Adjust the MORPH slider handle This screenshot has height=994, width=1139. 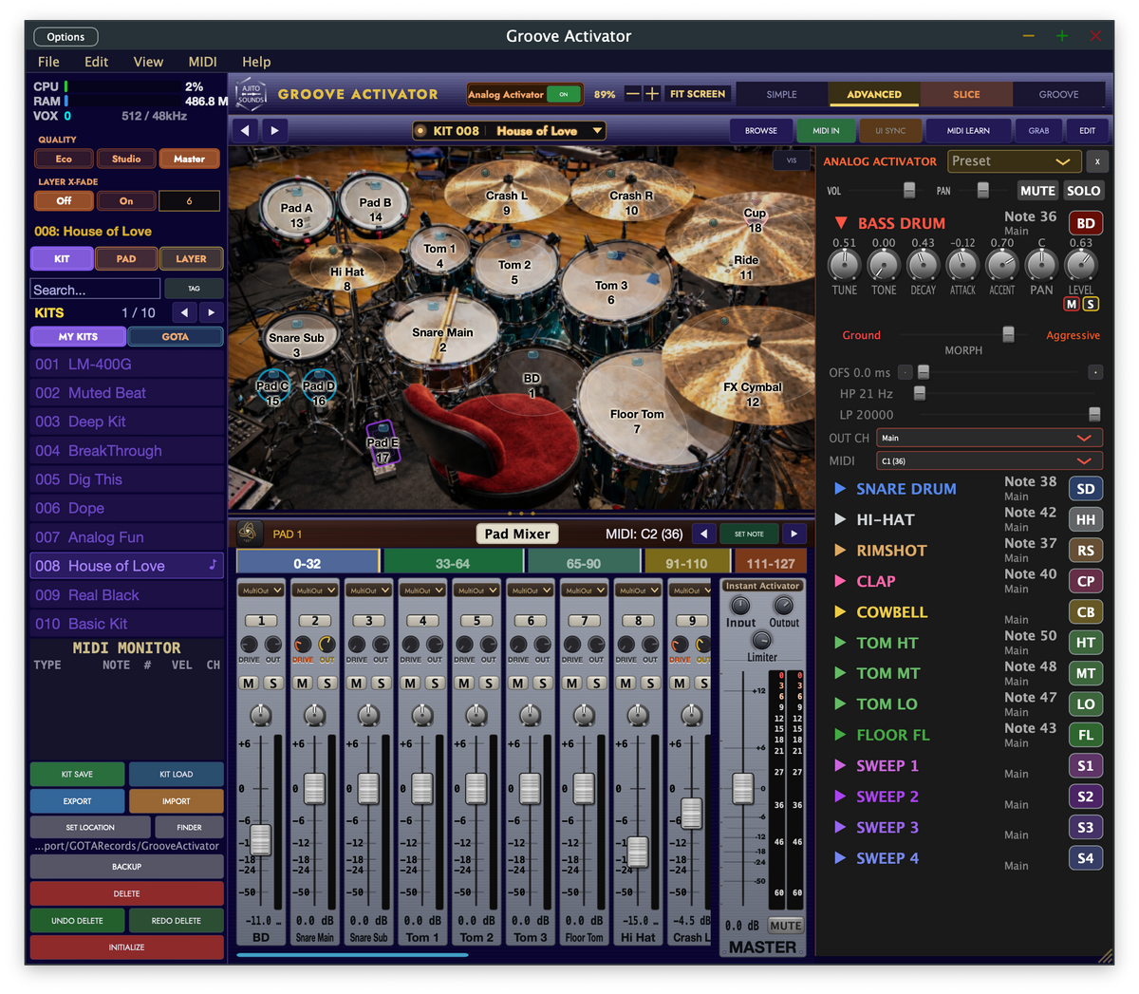point(1008,334)
